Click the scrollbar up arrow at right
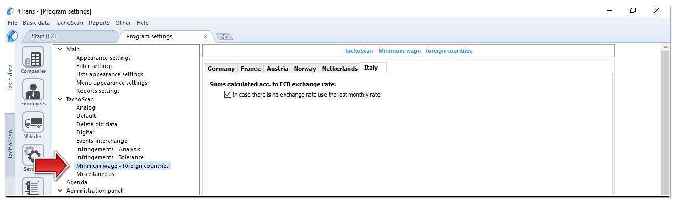Screen dimensions: 675x202 [666, 48]
